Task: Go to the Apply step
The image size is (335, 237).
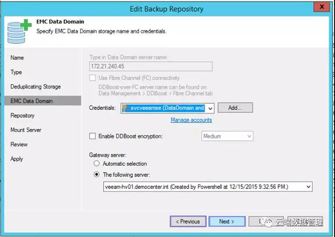Action: point(16,159)
